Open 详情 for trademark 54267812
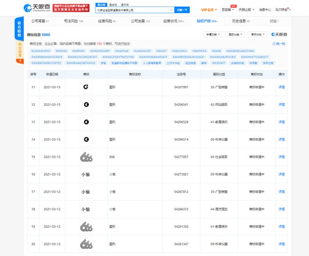The image size is (309, 256). pyautogui.click(x=281, y=192)
